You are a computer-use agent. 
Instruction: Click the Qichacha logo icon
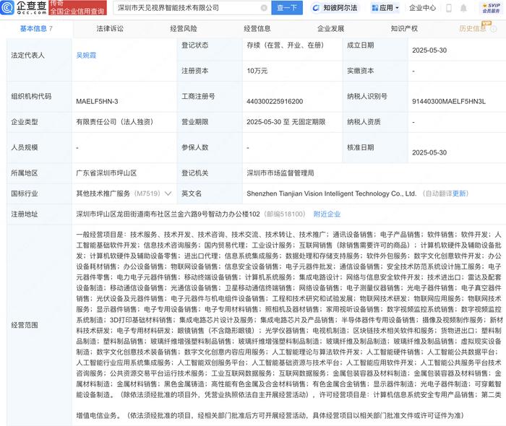7,7
